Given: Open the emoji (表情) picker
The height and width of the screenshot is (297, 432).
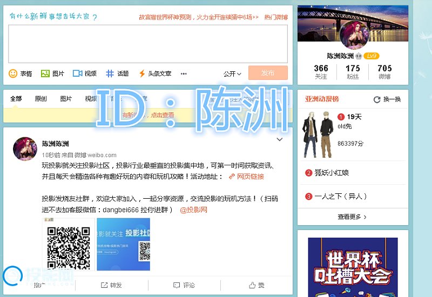Looking at the screenshot, I should pos(21,73).
